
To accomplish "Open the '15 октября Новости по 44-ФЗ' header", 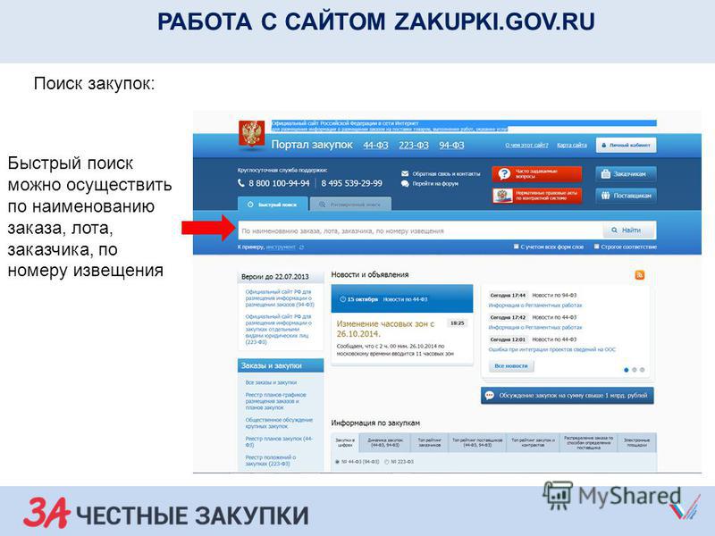I will coord(401,299).
